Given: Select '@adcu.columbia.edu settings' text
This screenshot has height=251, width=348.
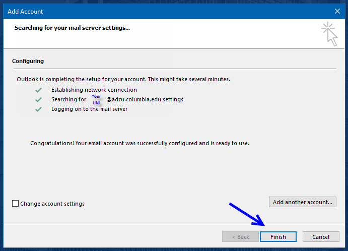Looking at the screenshot, I should click(145, 99).
